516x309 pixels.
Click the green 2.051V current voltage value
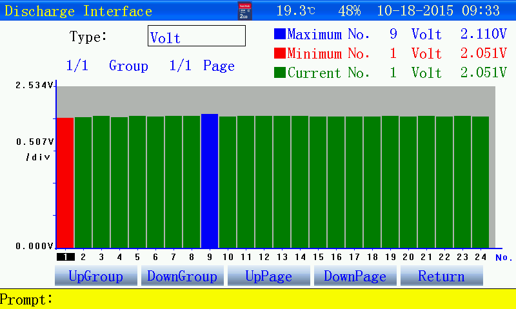(483, 73)
